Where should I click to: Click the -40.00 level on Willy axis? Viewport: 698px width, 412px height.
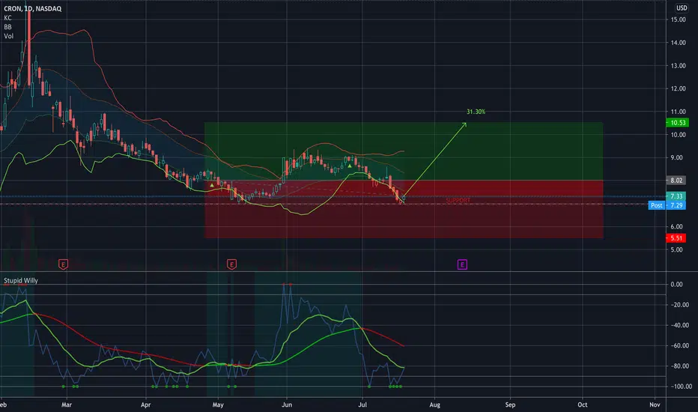(679, 325)
